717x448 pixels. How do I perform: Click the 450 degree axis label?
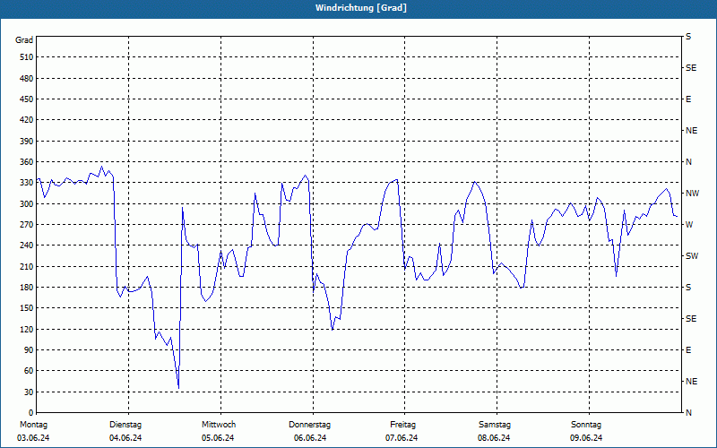click(x=27, y=99)
